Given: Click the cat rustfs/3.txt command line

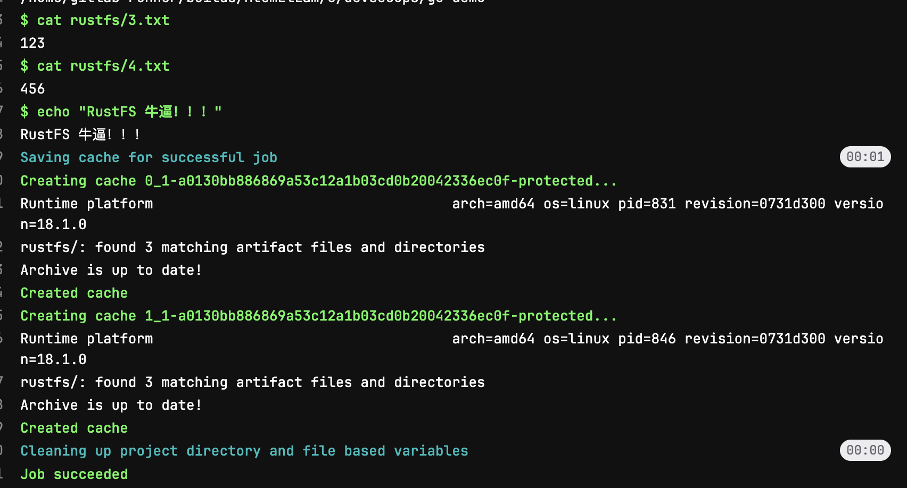Looking at the screenshot, I should (x=95, y=20).
